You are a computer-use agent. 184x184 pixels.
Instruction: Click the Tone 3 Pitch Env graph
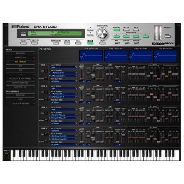[x=140, y=56]
